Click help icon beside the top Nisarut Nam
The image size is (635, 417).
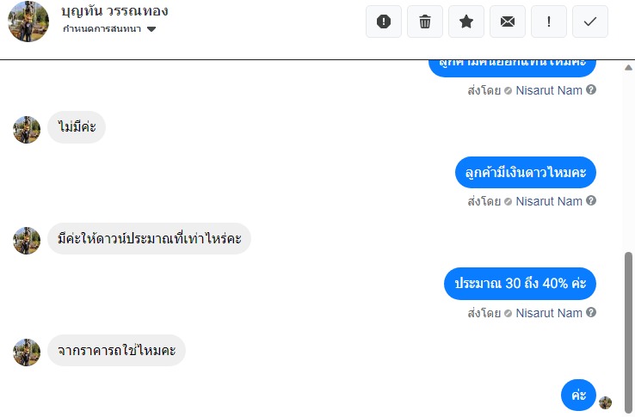pyautogui.click(x=591, y=89)
